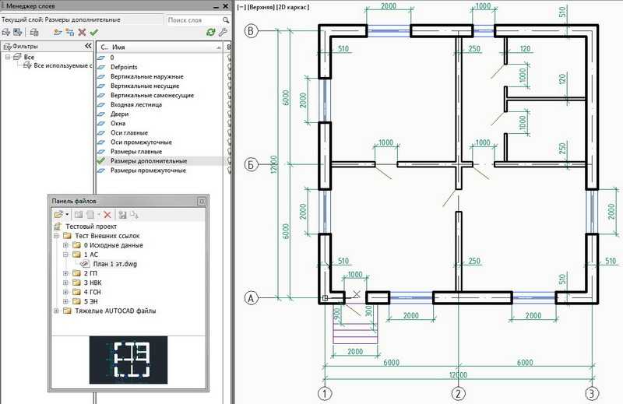Click axis bubble А in the drawing
Viewport: 623px width, 404px height.
251,298
